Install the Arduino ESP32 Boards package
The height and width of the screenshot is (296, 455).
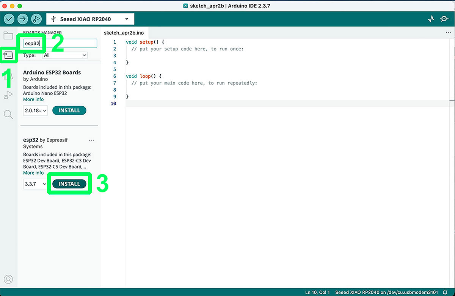(69, 110)
